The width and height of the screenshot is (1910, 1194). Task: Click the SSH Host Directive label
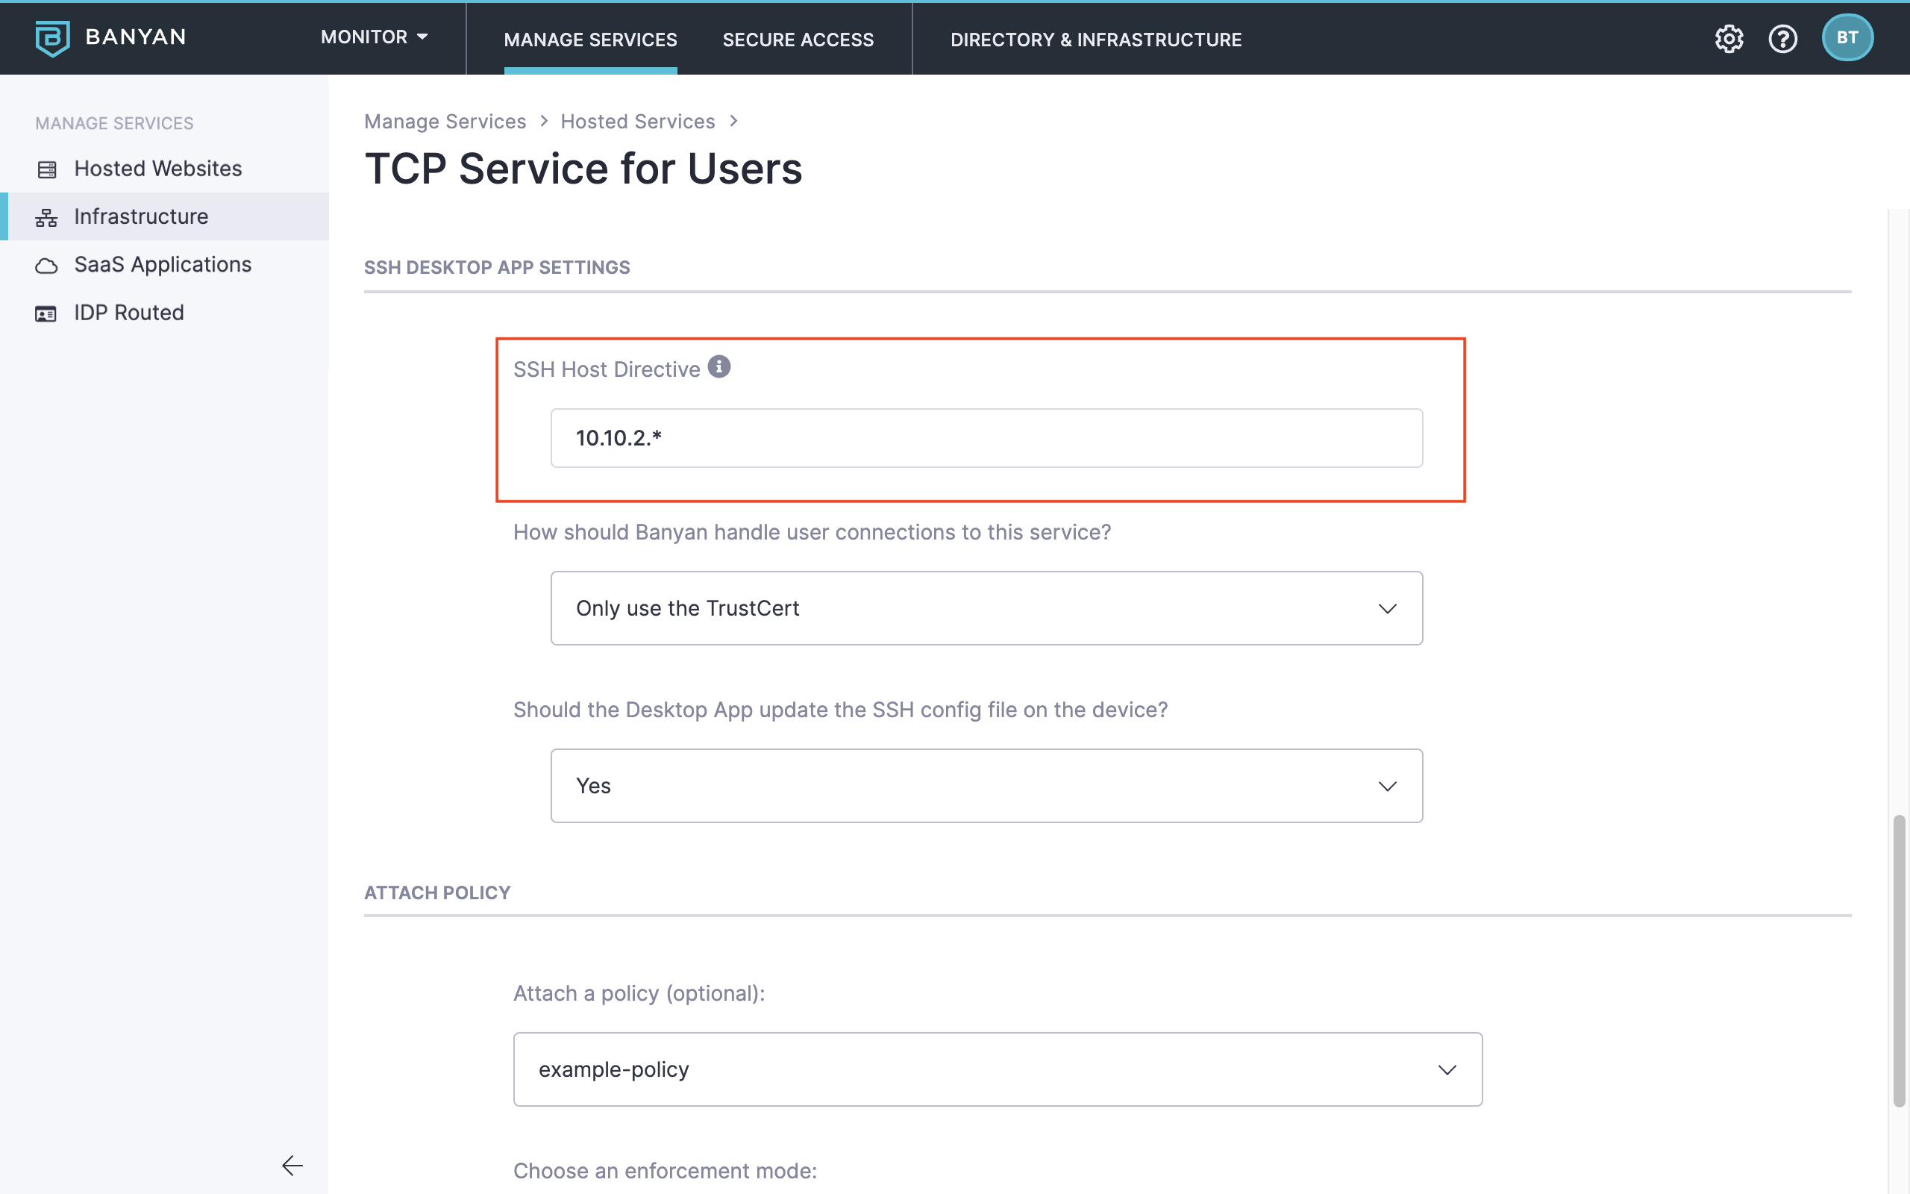click(606, 369)
